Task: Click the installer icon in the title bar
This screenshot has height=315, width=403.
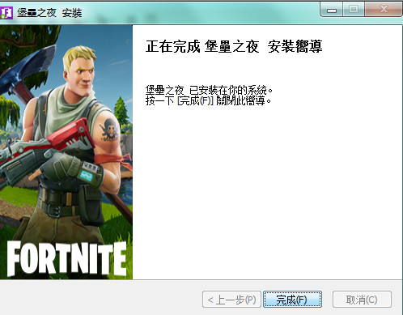Action: [x=6, y=12]
